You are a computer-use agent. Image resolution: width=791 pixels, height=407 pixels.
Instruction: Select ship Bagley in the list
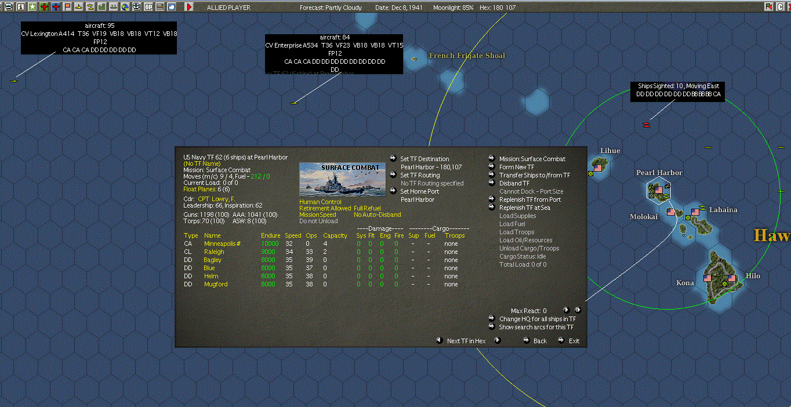[212, 260]
